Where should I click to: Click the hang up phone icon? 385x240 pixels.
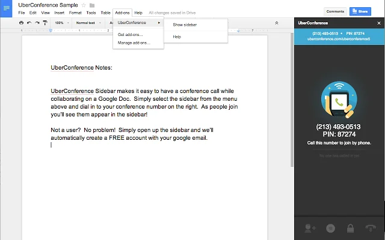(371, 228)
